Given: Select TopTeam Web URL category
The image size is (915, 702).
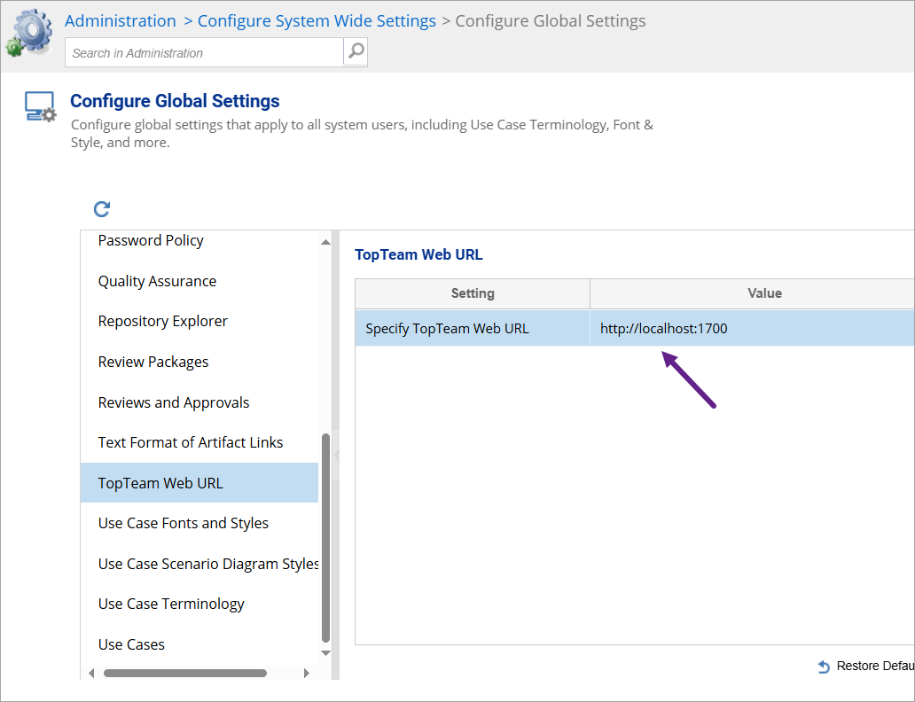Looking at the screenshot, I should 199,483.
